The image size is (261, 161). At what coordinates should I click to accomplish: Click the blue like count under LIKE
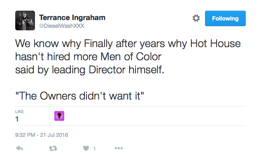(x=17, y=119)
